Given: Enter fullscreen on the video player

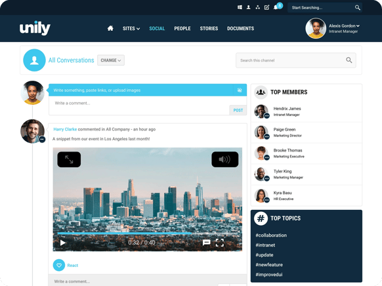Looking at the screenshot, I should (219, 243).
